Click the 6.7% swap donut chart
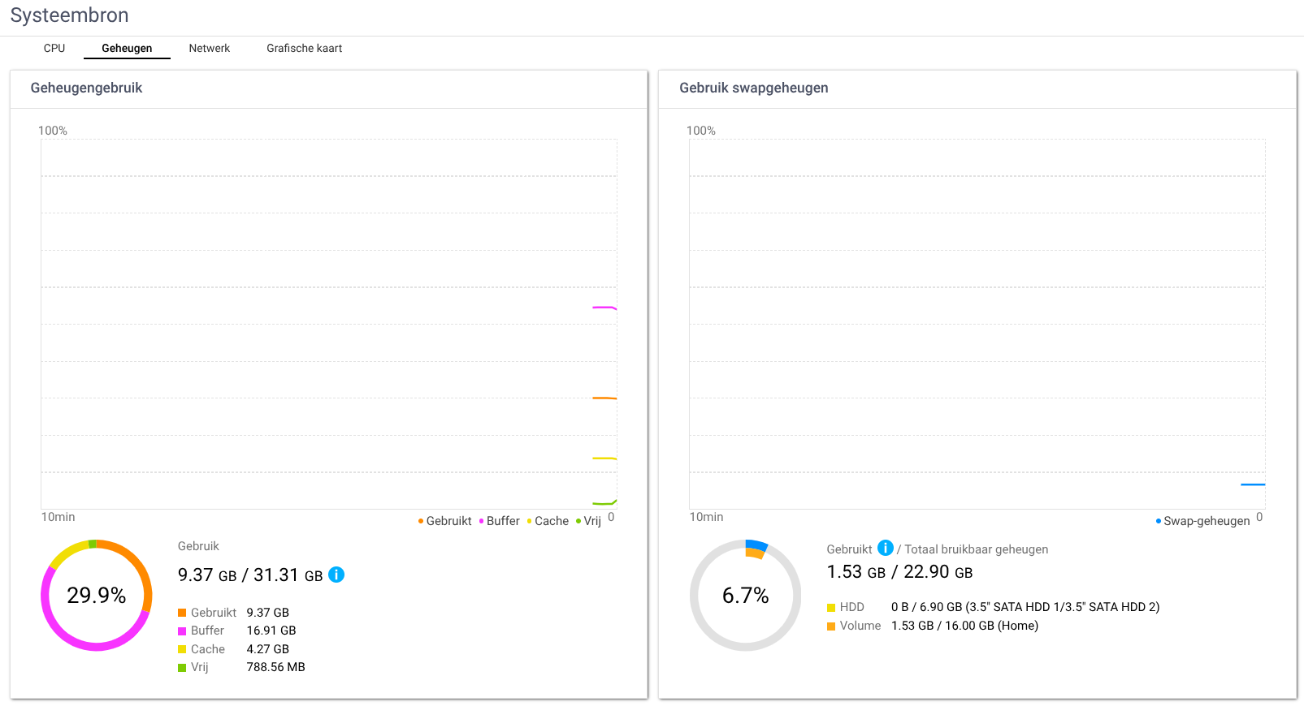 pyautogui.click(x=745, y=595)
